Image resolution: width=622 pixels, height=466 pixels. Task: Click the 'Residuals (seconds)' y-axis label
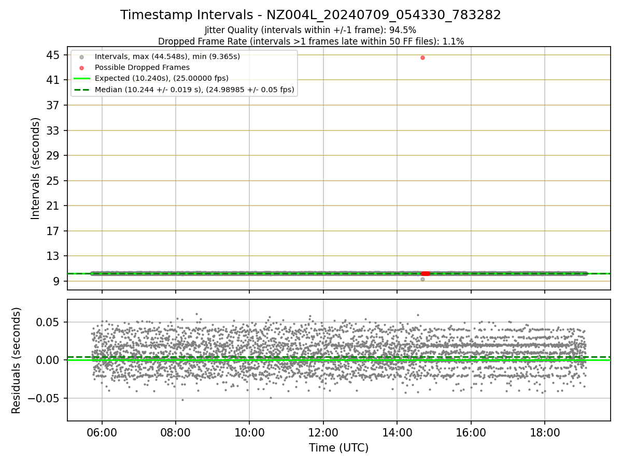tap(16, 360)
